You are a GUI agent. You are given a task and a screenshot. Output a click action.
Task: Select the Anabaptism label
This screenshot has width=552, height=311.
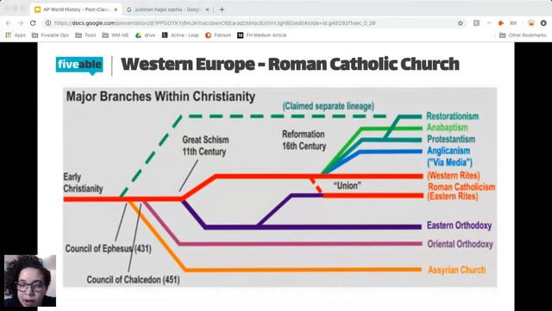(x=447, y=127)
